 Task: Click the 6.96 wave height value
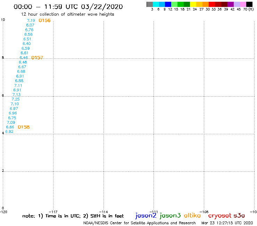point(13,113)
